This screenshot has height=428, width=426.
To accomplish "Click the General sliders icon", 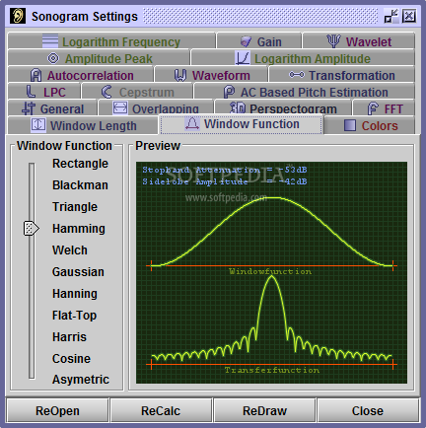I will [29, 108].
